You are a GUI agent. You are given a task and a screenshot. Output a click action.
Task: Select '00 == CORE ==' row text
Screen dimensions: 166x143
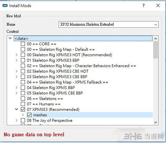(x=41, y=44)
